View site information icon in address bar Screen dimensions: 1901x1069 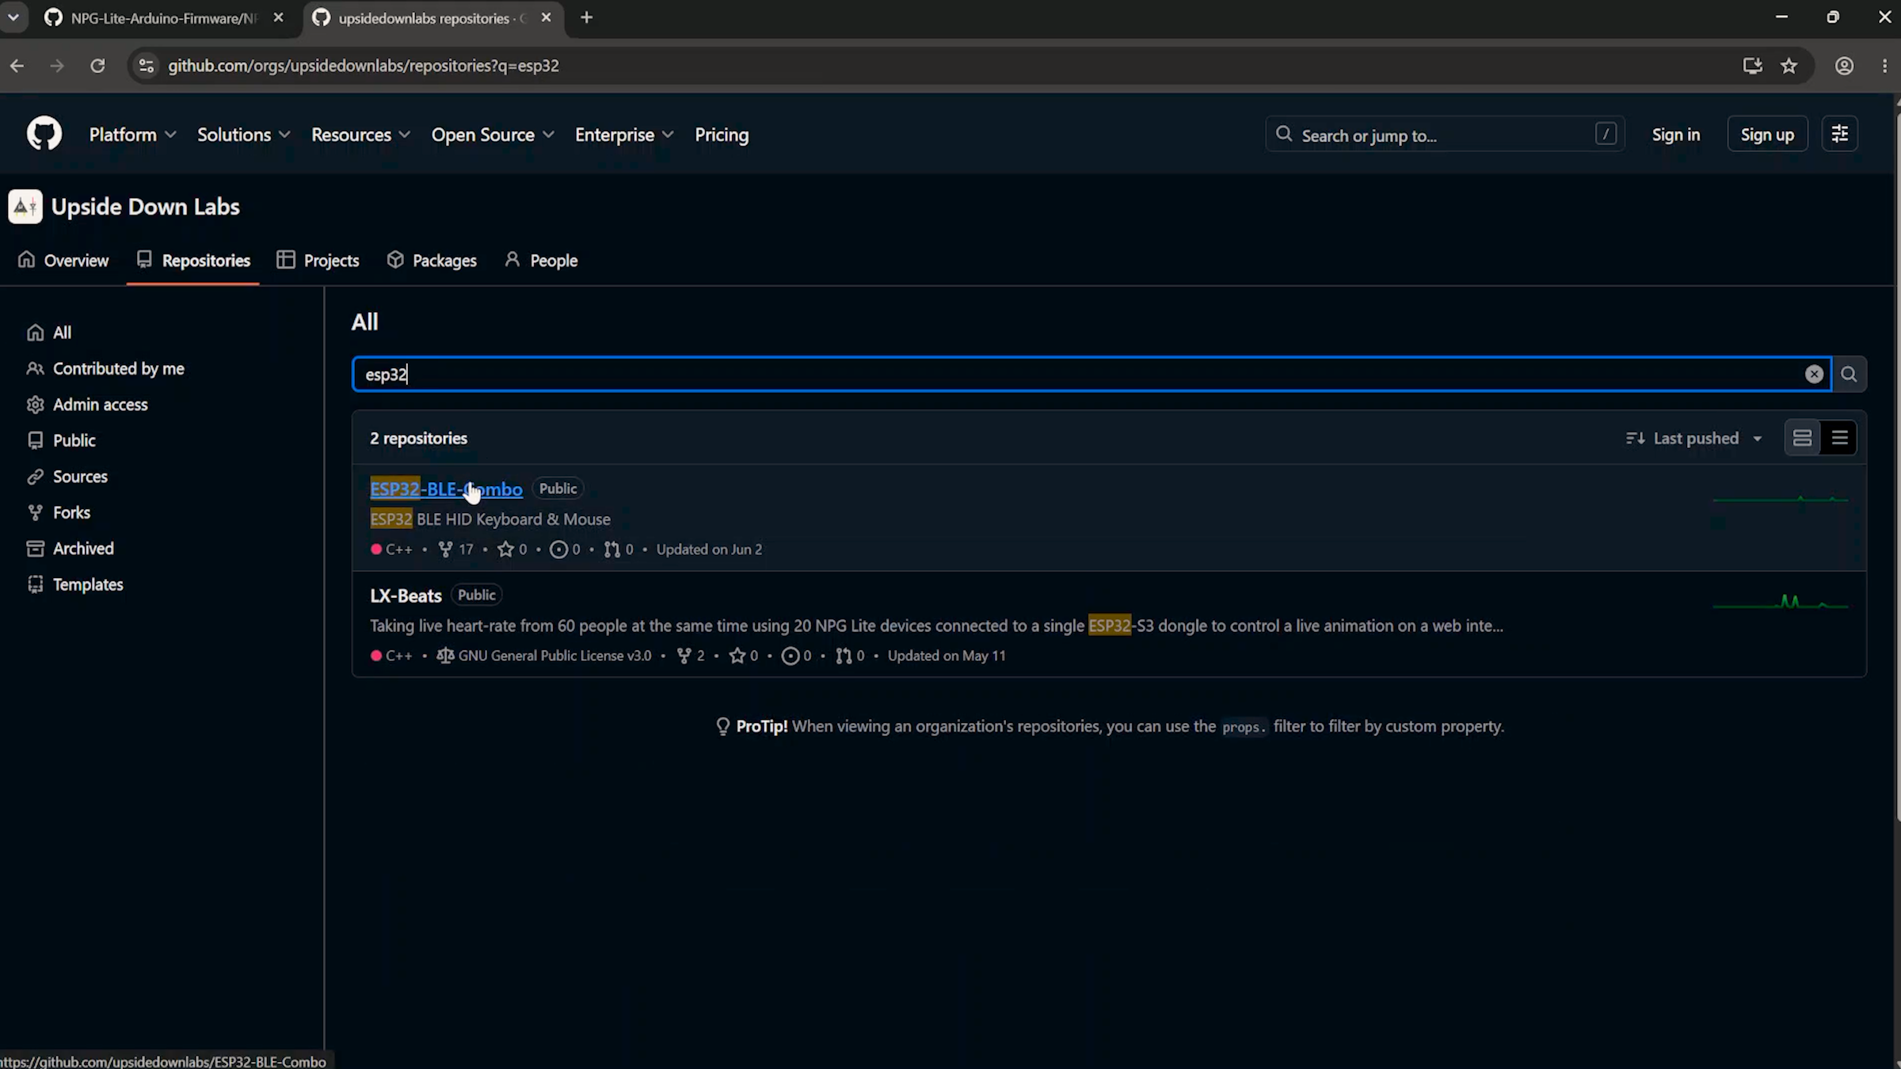pyautogui.click(x=146, y=66)
